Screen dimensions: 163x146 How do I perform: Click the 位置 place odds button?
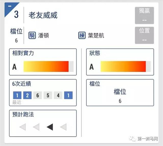[x=145, y=35]
